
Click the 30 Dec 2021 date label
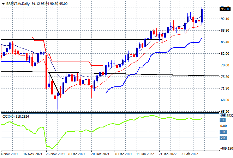[x=123, y=154]
